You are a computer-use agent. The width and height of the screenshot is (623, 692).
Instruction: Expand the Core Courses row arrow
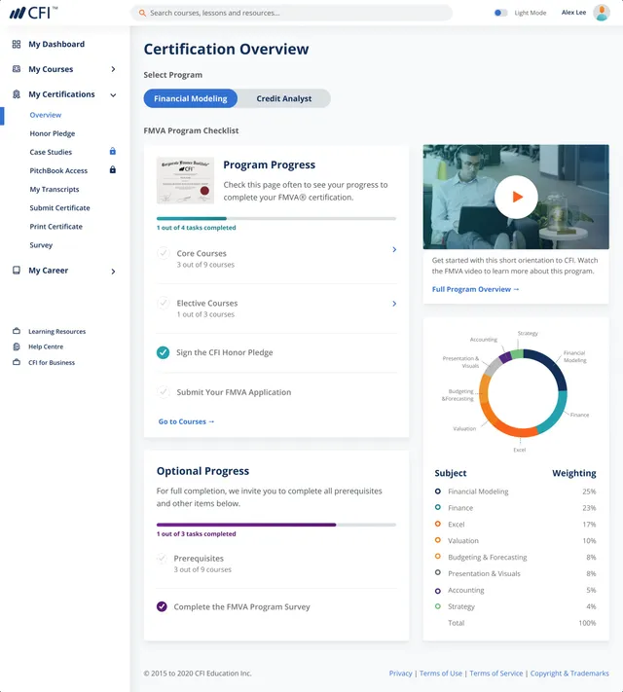(394, 250)
